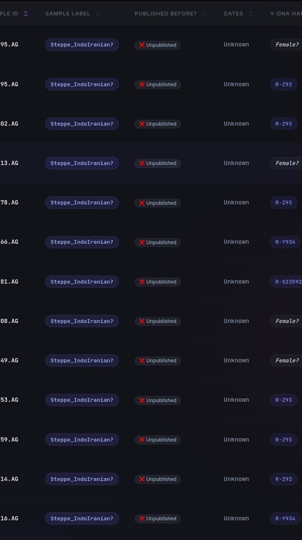Toggle sorting via Published Before? sort icon
This screenshot has width=302, height=540.
click(x=204, y=14)
